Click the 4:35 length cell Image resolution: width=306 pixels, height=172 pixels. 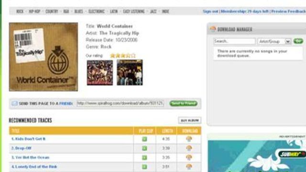[166, 139]
